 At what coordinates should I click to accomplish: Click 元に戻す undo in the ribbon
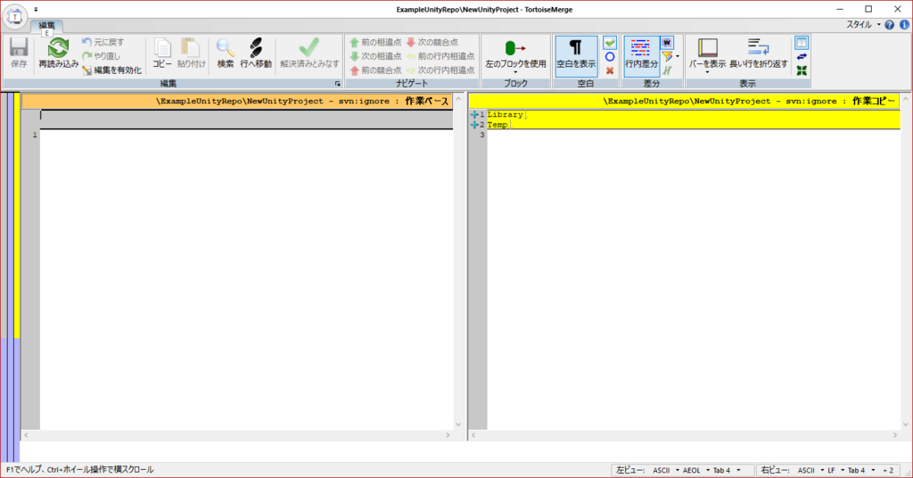[x=103, y=43]
